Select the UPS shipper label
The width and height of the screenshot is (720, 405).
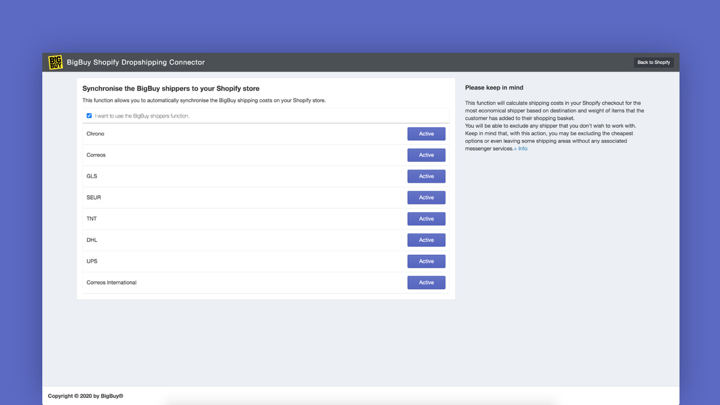click(92, 261)
